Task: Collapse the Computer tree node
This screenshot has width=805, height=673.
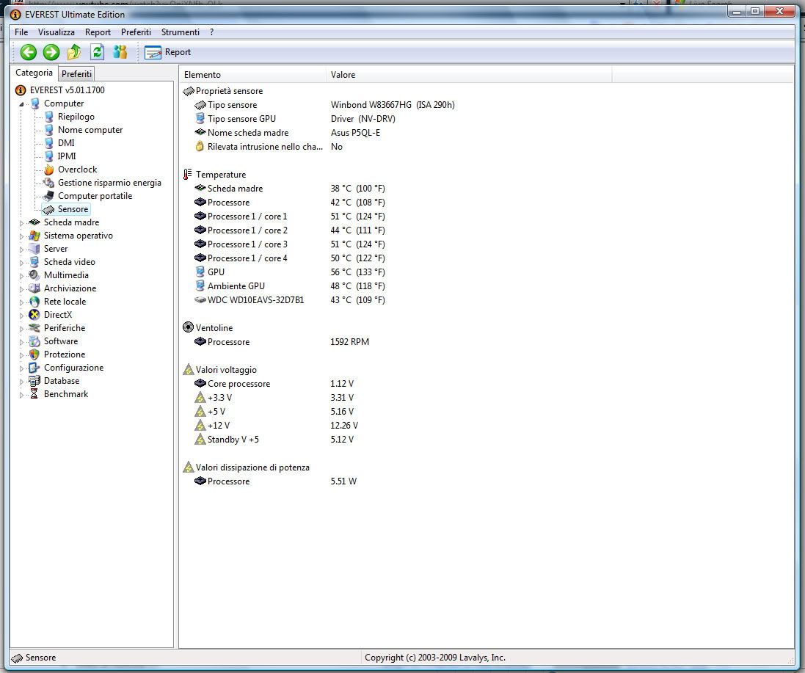Action: 21,104
